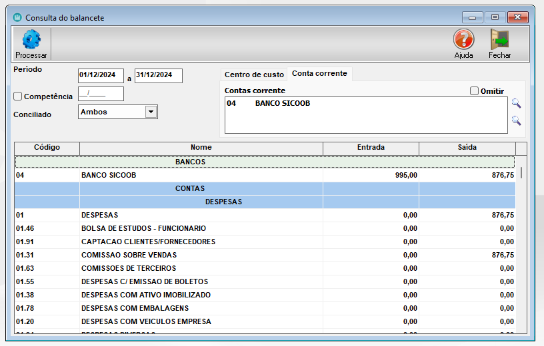Viewport: 544px width, 346px height.
Task: Click the Fechar exit door icon
Action: [499, 40]
